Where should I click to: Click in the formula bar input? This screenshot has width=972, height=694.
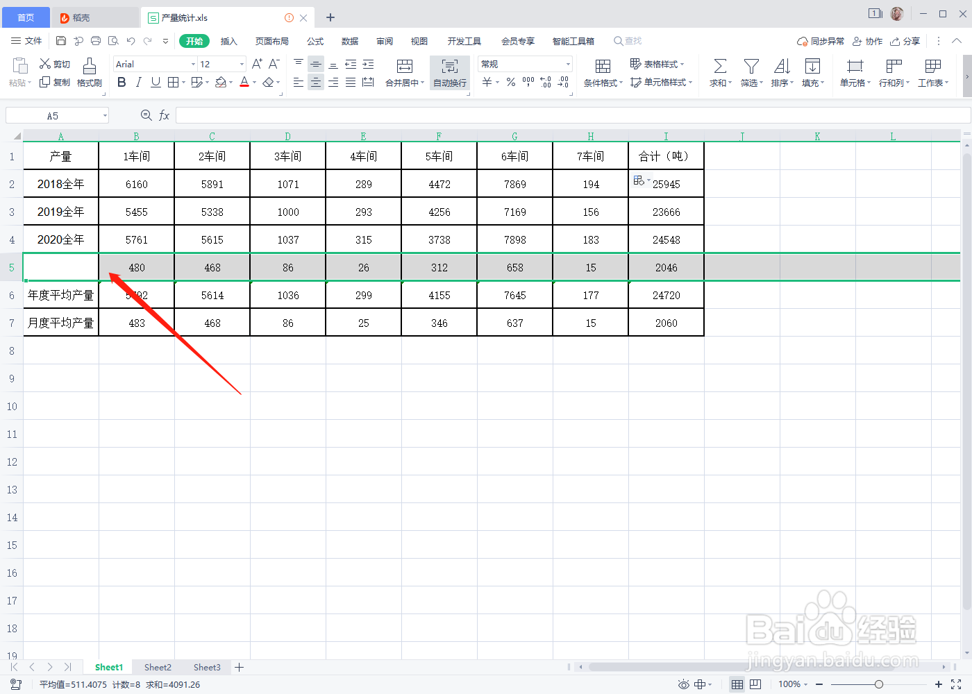573,115
